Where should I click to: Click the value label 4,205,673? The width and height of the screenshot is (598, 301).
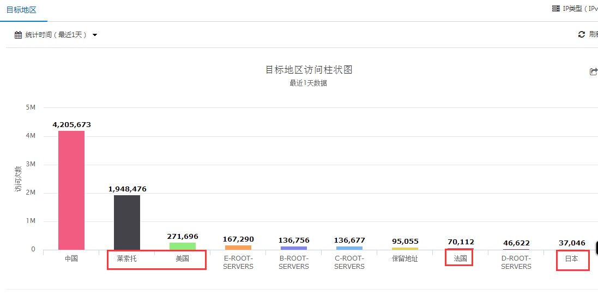(x=72, y=125)
